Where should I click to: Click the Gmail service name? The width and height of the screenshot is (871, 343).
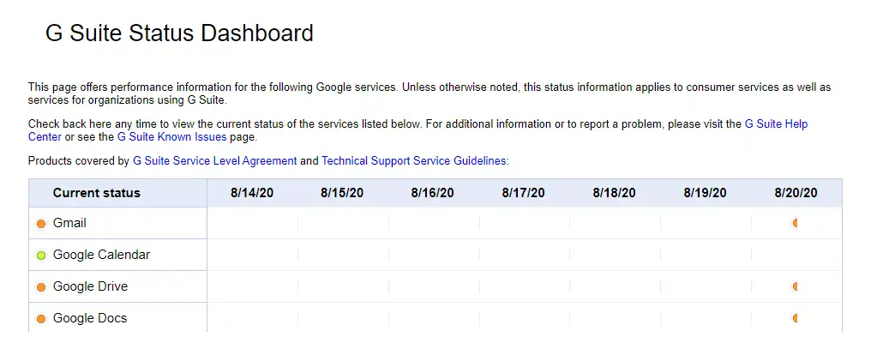pos(69,223)
